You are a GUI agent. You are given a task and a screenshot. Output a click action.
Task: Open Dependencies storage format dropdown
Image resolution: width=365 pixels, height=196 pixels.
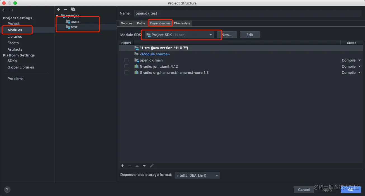pyautogui.click(x=197, y=175)
